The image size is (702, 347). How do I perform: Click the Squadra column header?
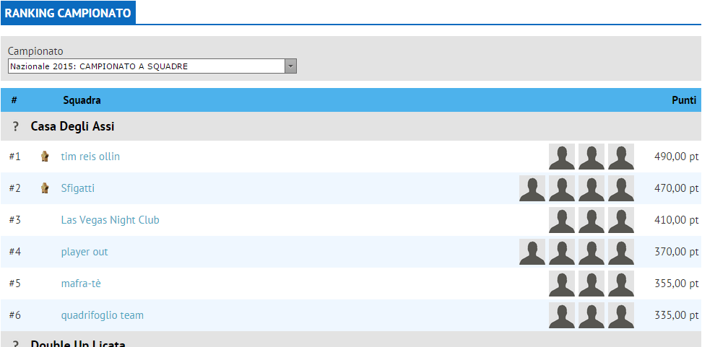tap(82, 100)
